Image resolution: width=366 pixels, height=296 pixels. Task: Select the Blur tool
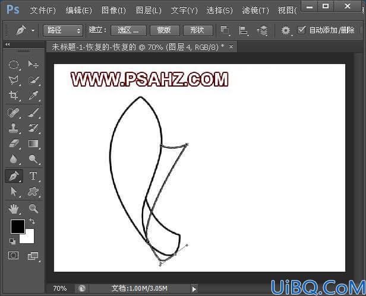click(14, 159)
